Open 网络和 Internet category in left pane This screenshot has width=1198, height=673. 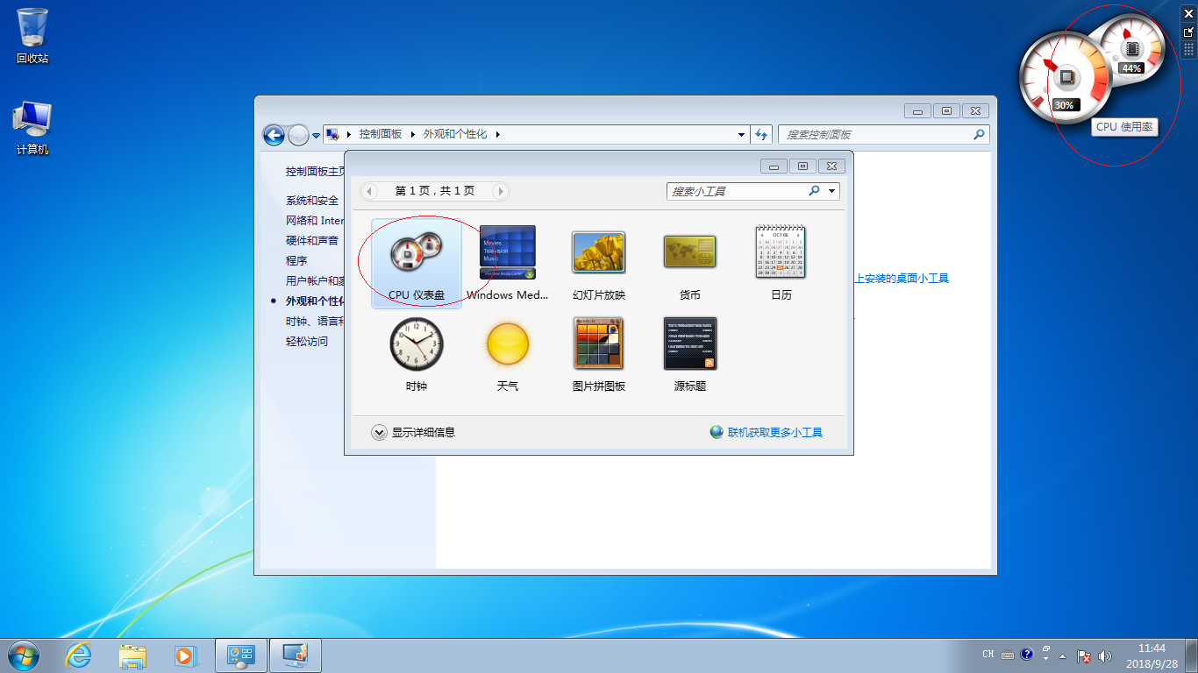[315, 221]
